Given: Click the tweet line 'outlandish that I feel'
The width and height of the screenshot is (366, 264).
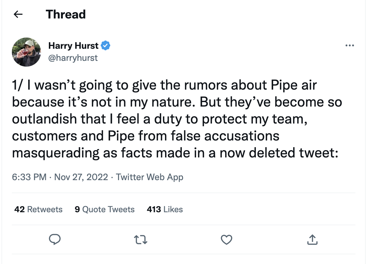Looking at the screenshot, I should [158, 119].
